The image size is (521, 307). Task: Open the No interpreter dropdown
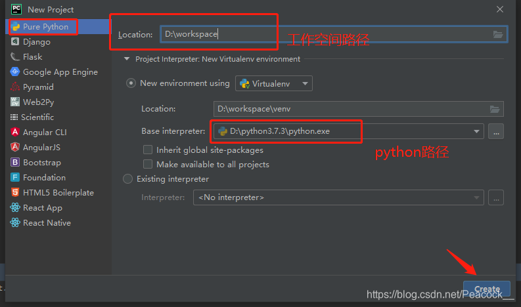point(338,197)
